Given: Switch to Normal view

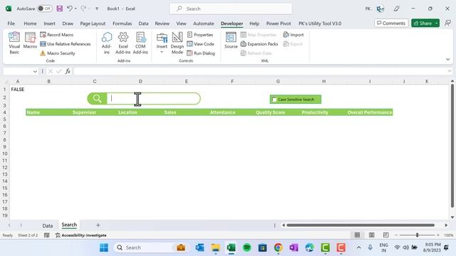Looking at the screenshot, I should coord(357,235).
